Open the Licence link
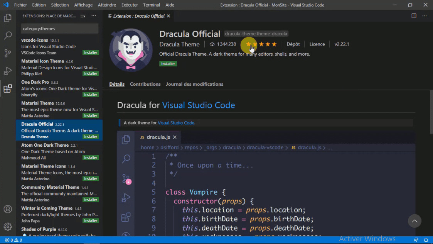The image size is (433, 244). tap(317, 44)
